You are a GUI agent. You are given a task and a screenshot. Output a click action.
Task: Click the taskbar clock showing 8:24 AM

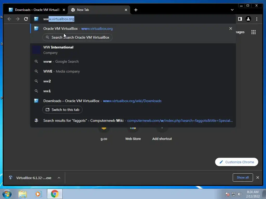(x=253, y=194)
